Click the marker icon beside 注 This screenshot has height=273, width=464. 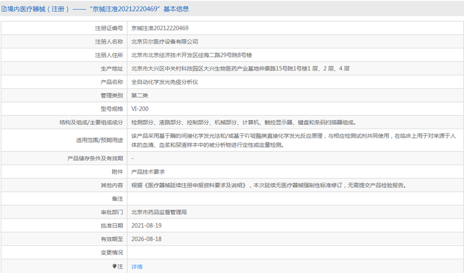[115, 266]
